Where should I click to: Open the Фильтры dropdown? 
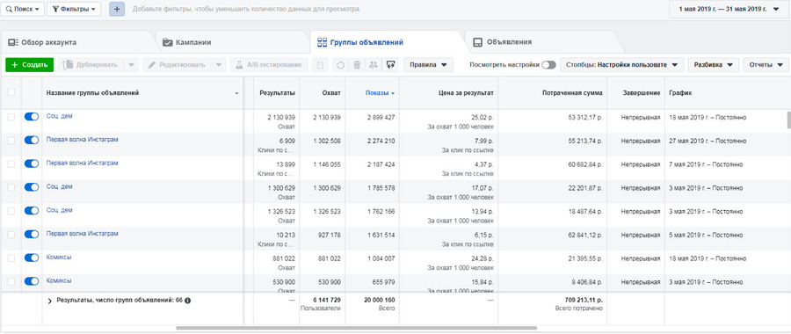pyautogui.click(x=74, y=9)
